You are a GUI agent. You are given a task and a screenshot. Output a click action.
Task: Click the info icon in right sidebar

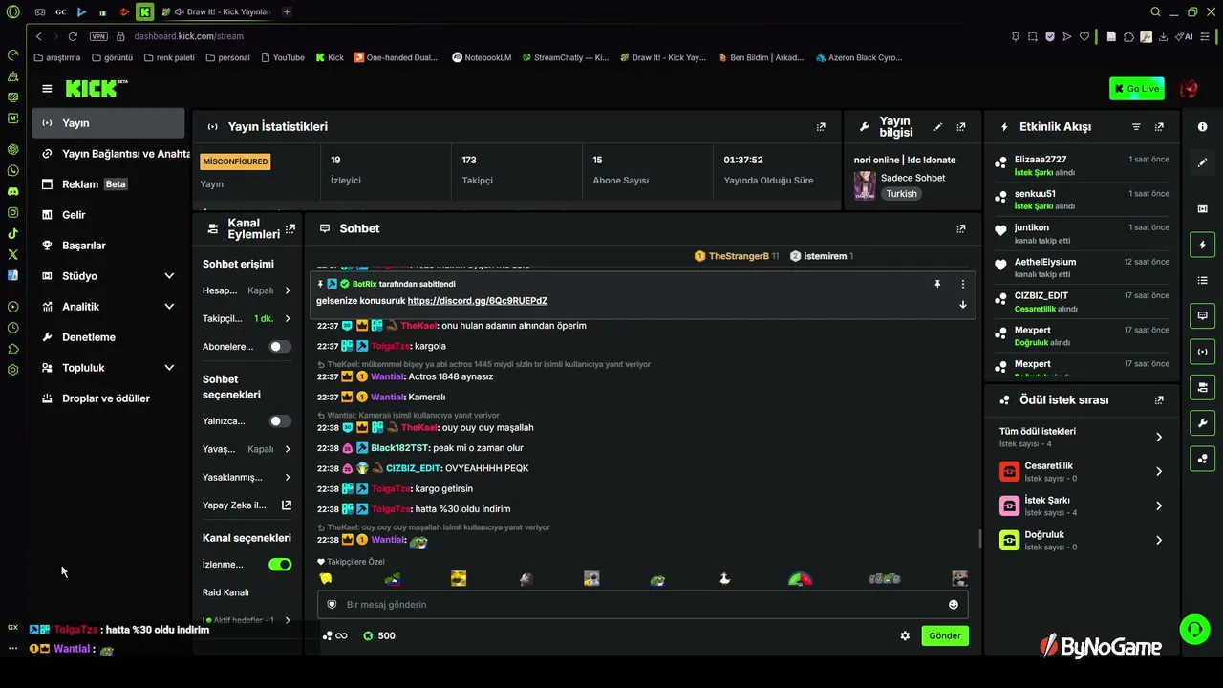coord(1202,127)
